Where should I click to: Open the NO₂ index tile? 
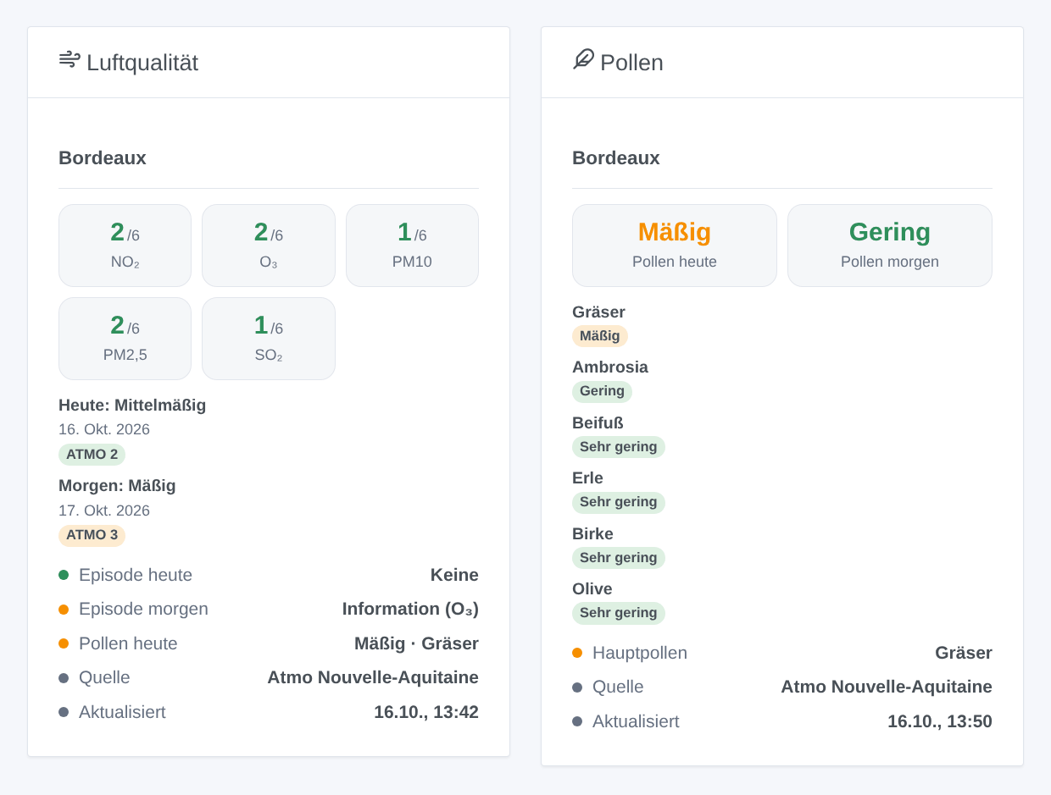coord(125,246)
